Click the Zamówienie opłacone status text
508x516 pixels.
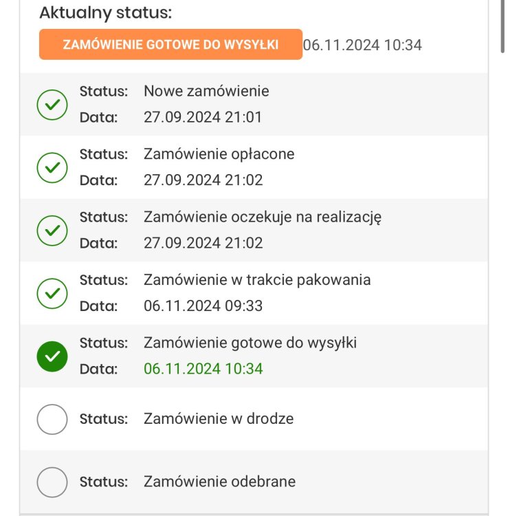click(219, 154)
